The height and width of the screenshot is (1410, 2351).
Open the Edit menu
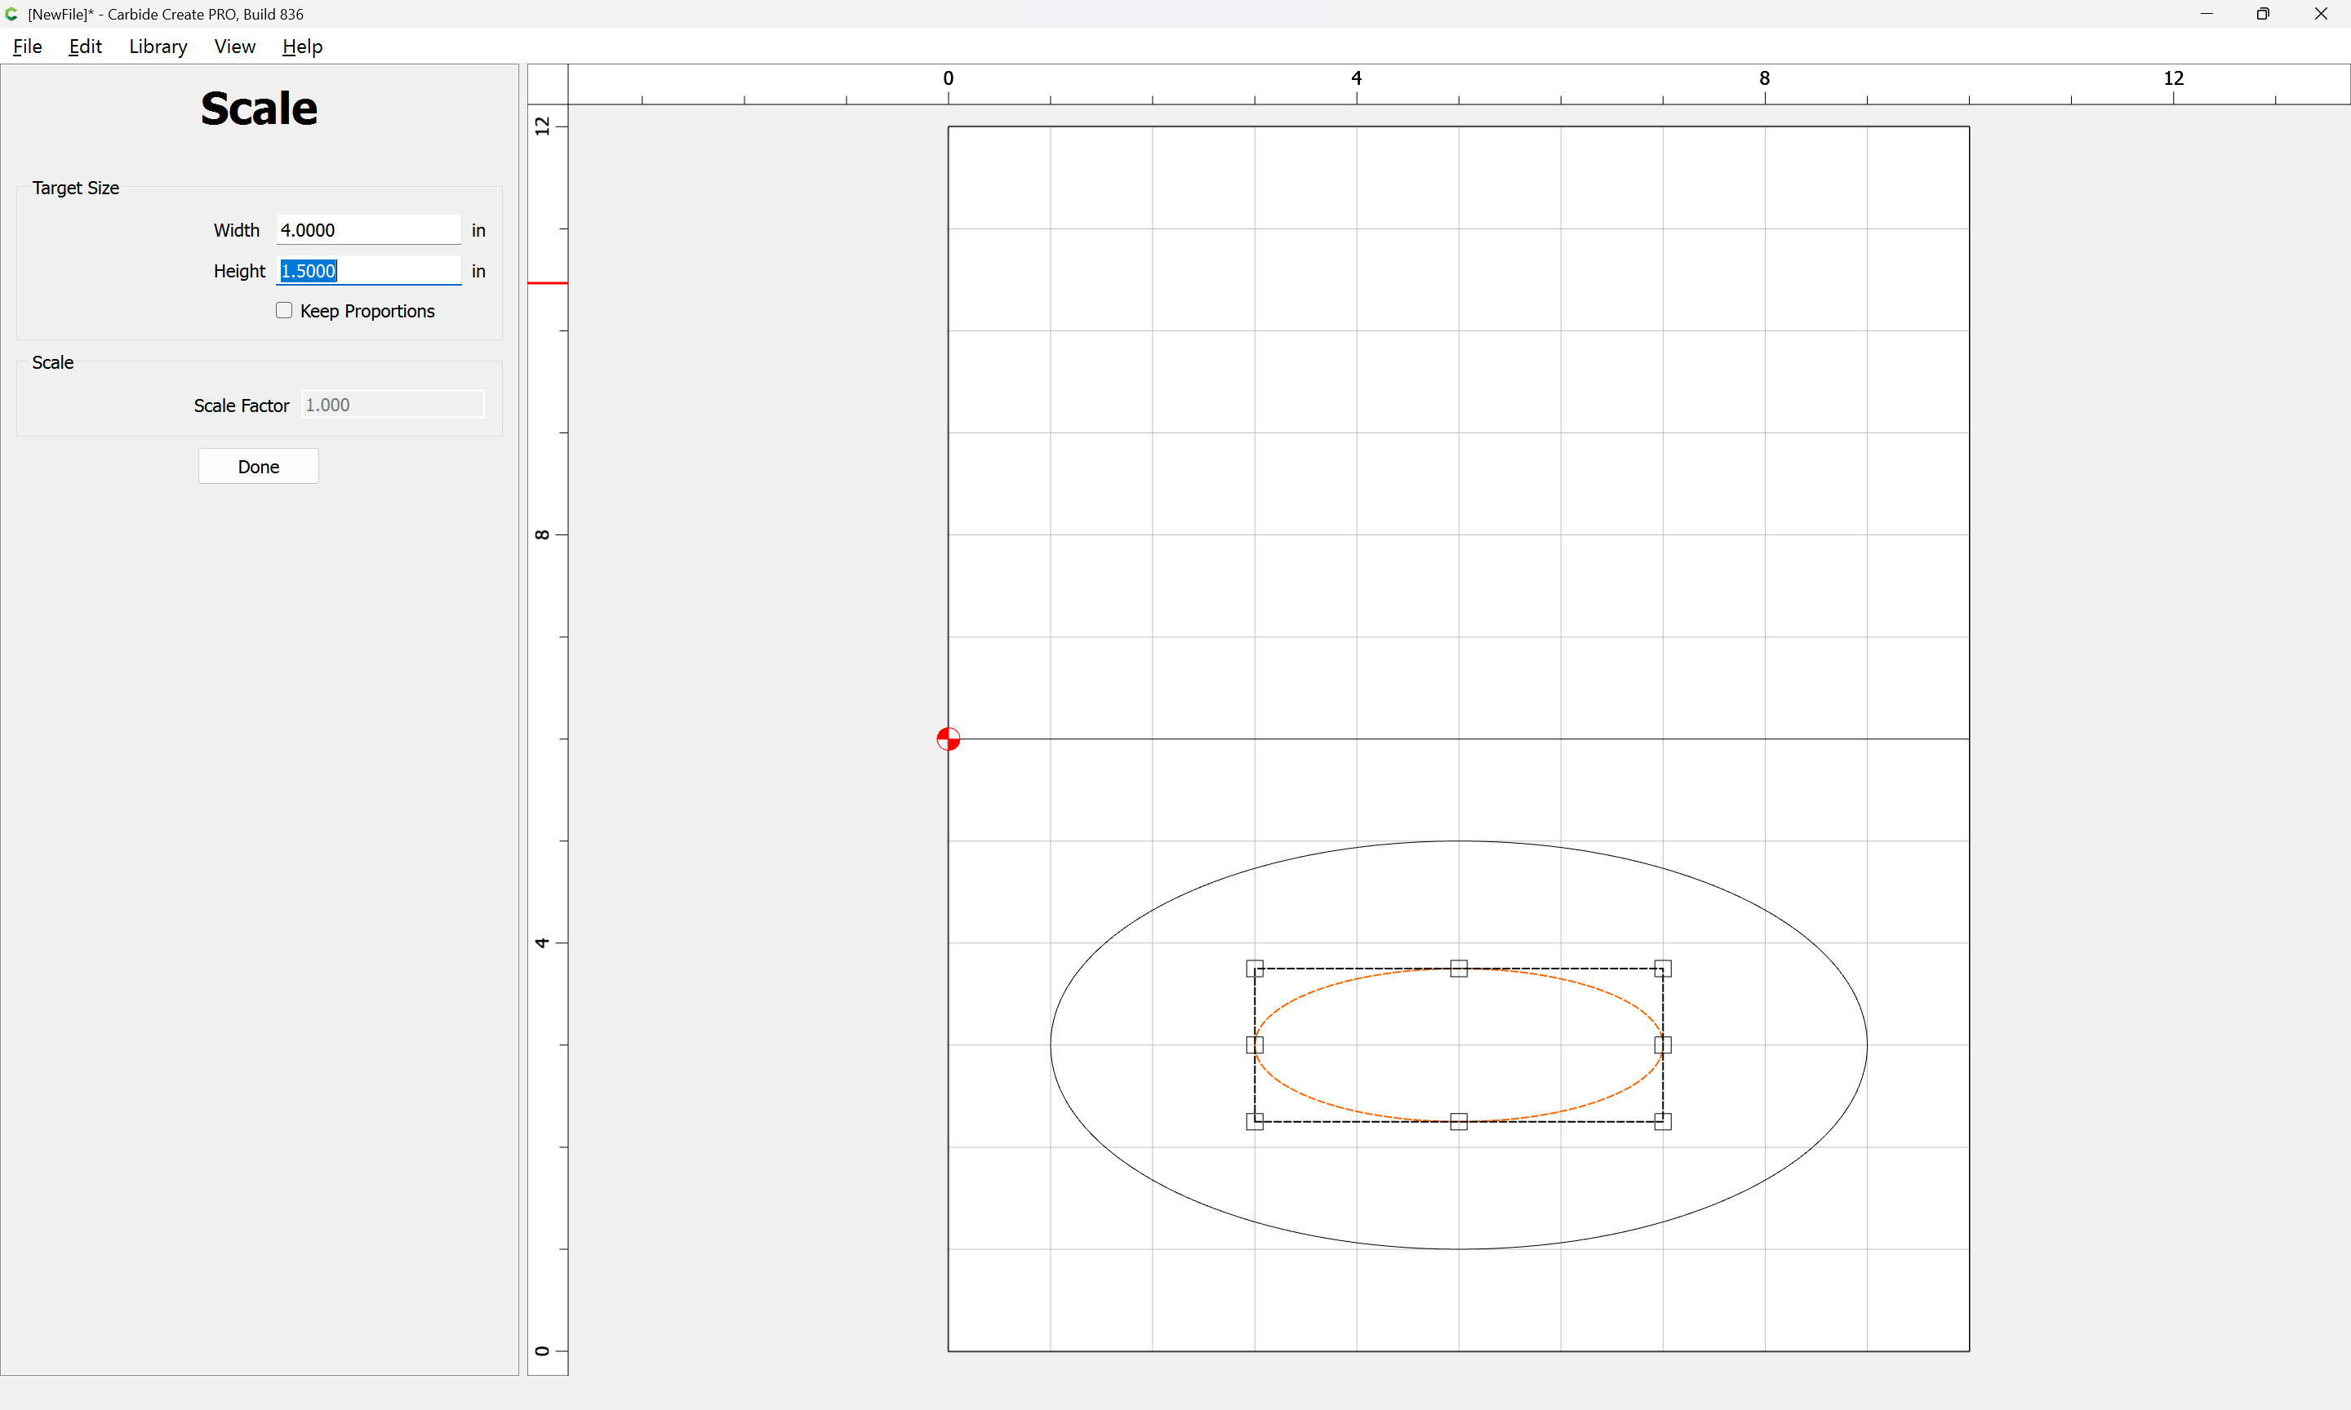85,47
